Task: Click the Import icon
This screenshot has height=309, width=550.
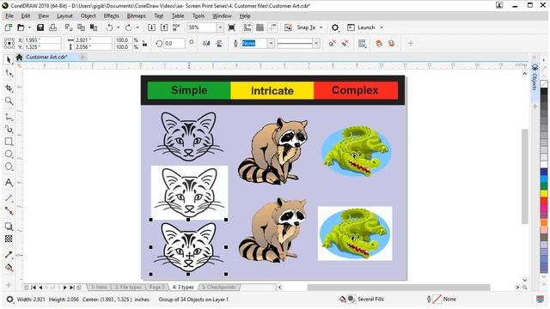Action: click(x=151, y=27)
